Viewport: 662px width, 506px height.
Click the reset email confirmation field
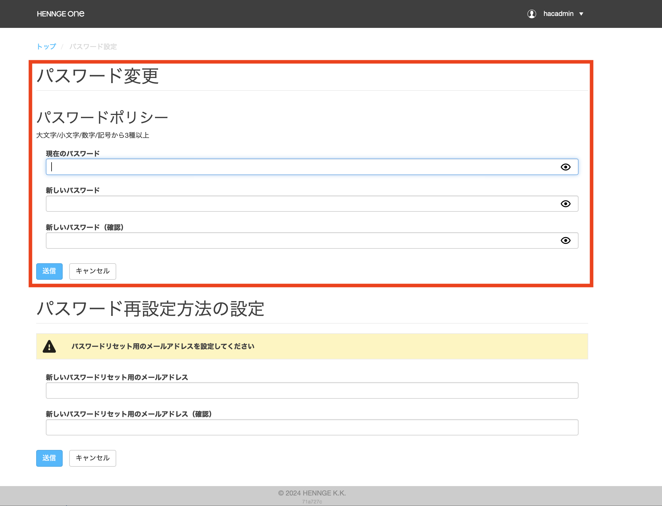tap(312, 427)
